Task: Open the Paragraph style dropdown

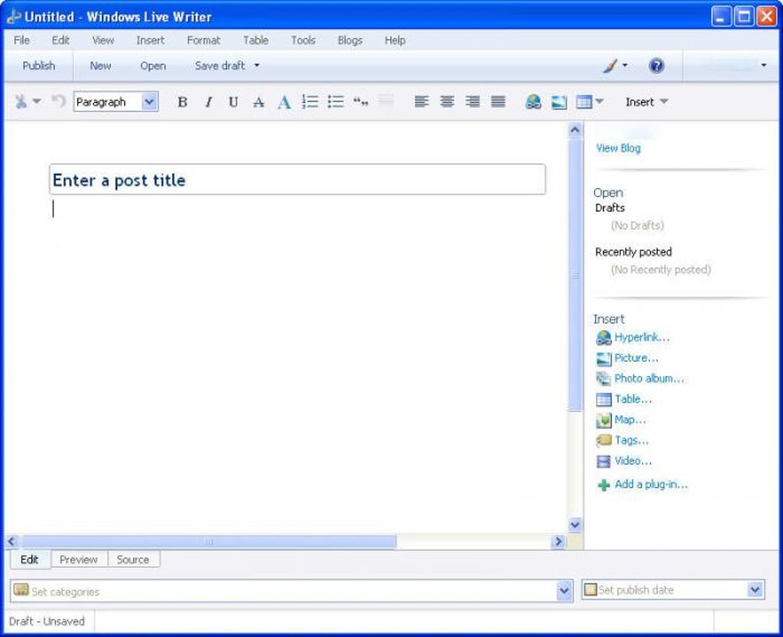Action: [x=150, y=102]
